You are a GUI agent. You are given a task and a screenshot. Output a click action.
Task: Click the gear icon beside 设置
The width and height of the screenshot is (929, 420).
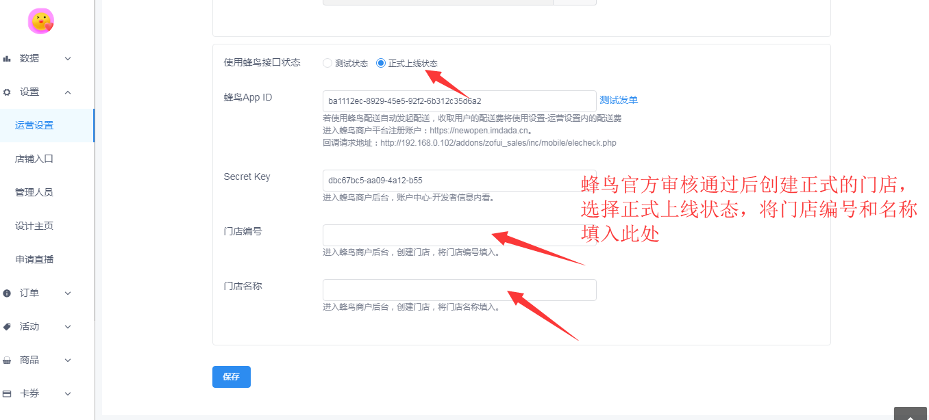[x=7, y=92]
